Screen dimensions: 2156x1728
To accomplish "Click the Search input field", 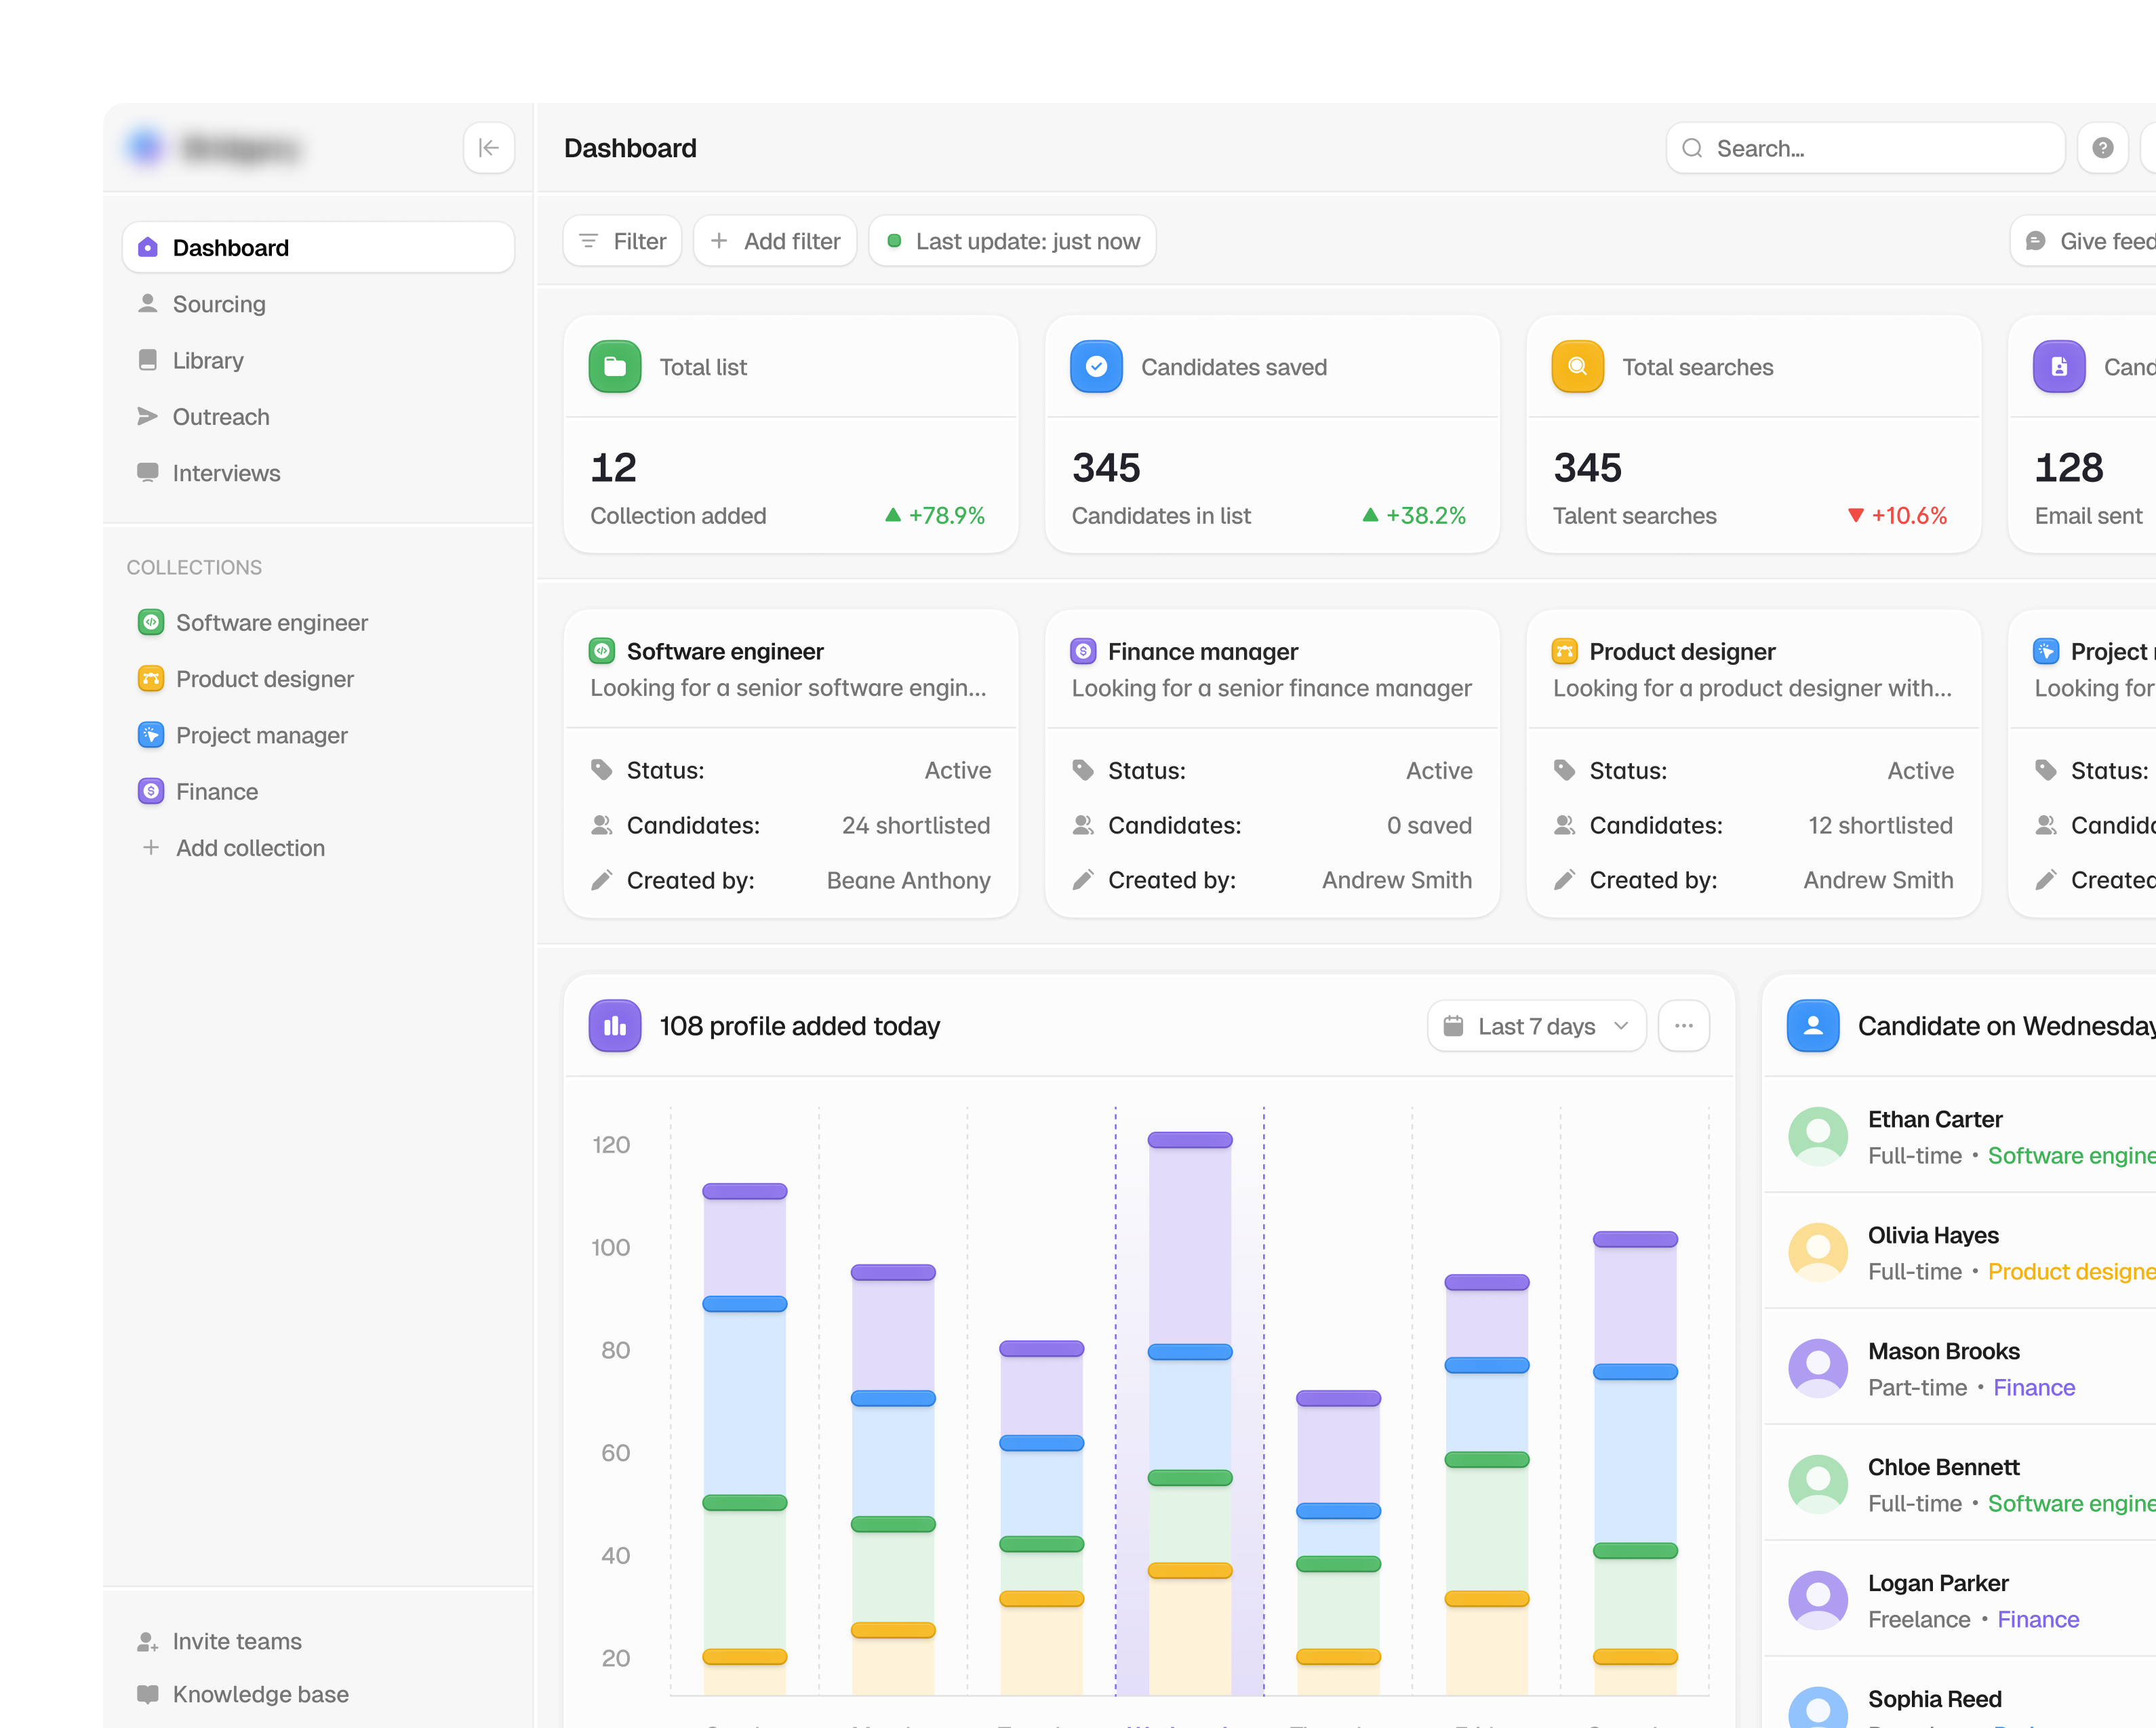I will pos(1865,148).
